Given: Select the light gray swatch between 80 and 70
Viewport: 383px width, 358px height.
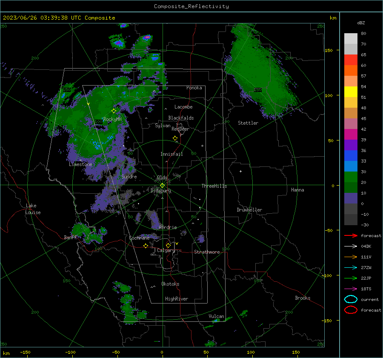Looking at the screenshot, I should (351, 38).
